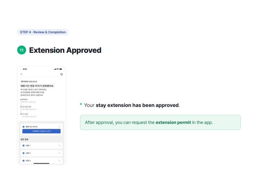Select the STEP 4 Review & Completion tag
Image resolution: width=275 pixels, height=194 pixels.
pyautogui.click(x=43, y=32)
